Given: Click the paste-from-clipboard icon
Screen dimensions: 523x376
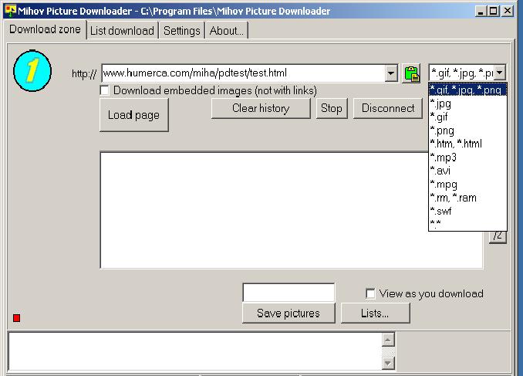Looking at the screenshot, I should 412,73.
